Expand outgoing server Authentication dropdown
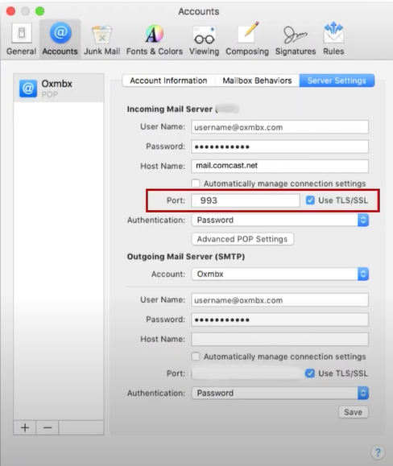This screenshot has height=466, width=393. click(x=280, y=393)
